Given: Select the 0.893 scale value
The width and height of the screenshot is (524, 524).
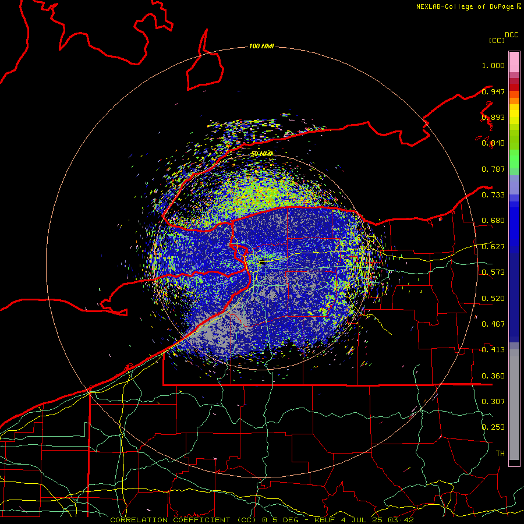Looking at the screenshot, I should [493, 117].
